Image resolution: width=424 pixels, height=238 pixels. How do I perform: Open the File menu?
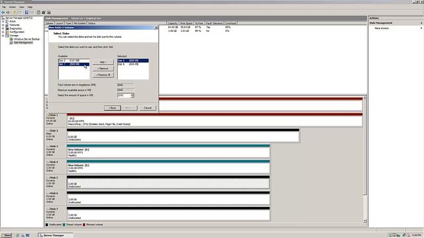[x=4, y=7]
